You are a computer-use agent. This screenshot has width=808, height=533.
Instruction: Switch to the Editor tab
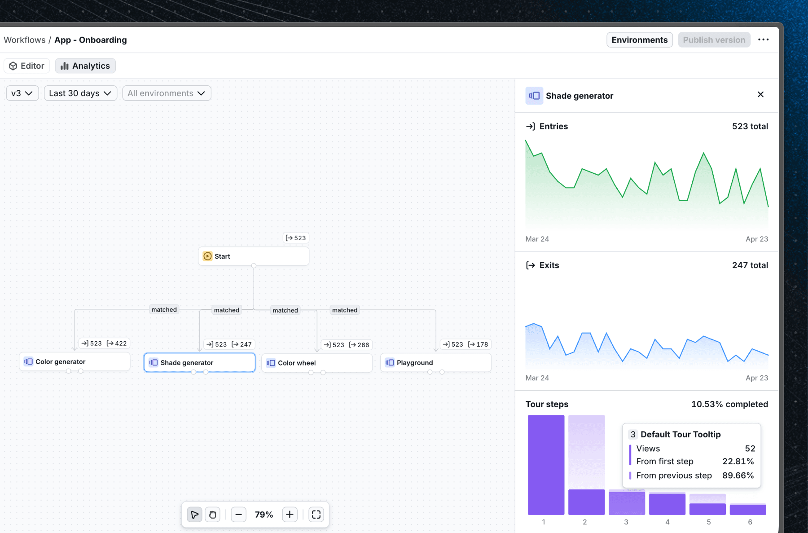click(26, 66)
